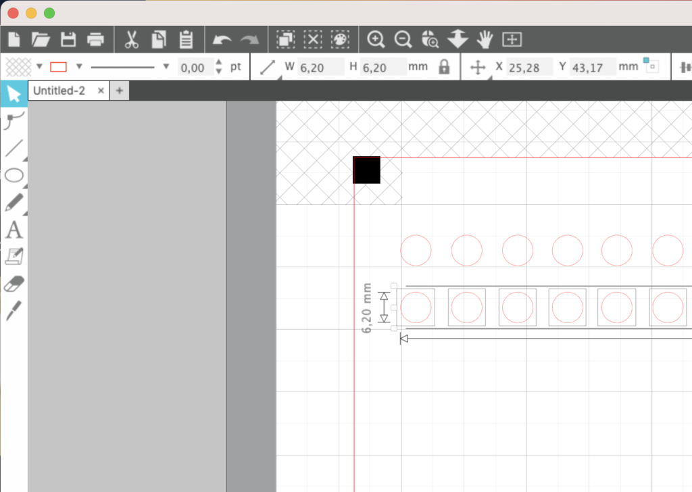This screenshot has height=492, width=692.
Task: Pick the Ellipse shape tool
Action: pos(14,176)
